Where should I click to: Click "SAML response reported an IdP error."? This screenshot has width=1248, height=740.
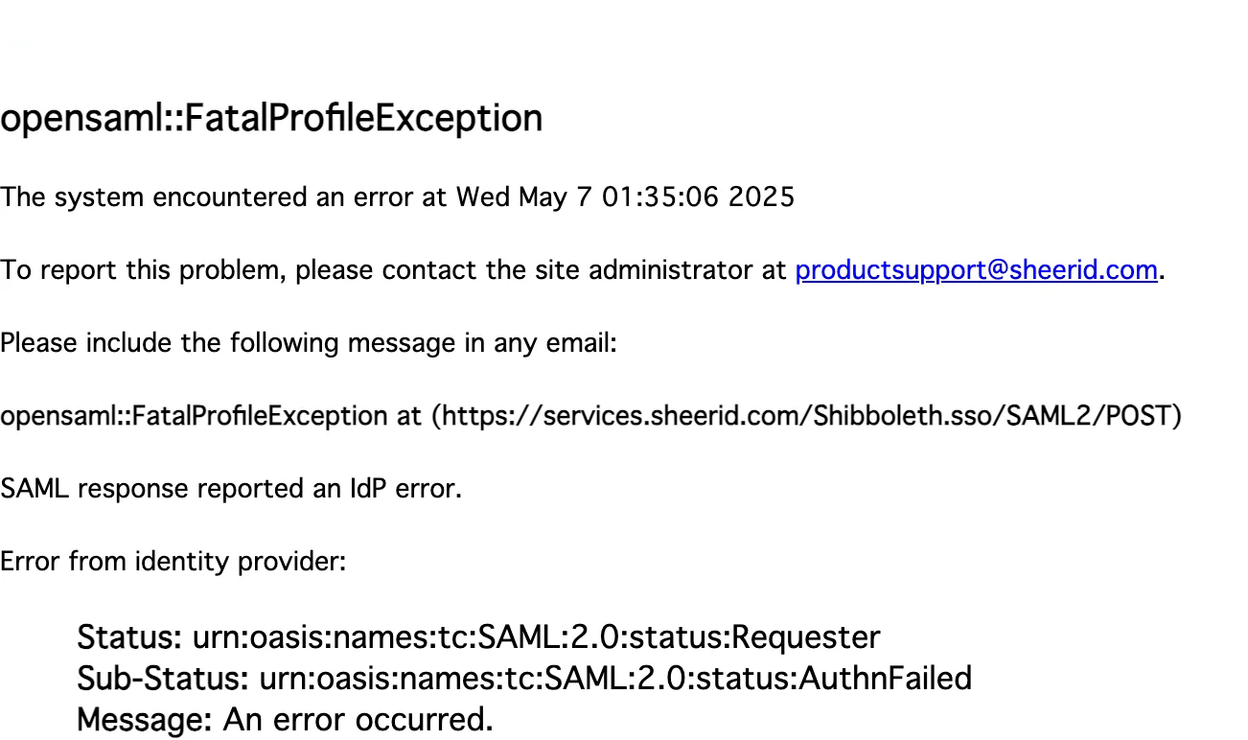pos(231,490)
